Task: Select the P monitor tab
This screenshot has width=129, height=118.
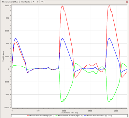Action: click(33, 2)
